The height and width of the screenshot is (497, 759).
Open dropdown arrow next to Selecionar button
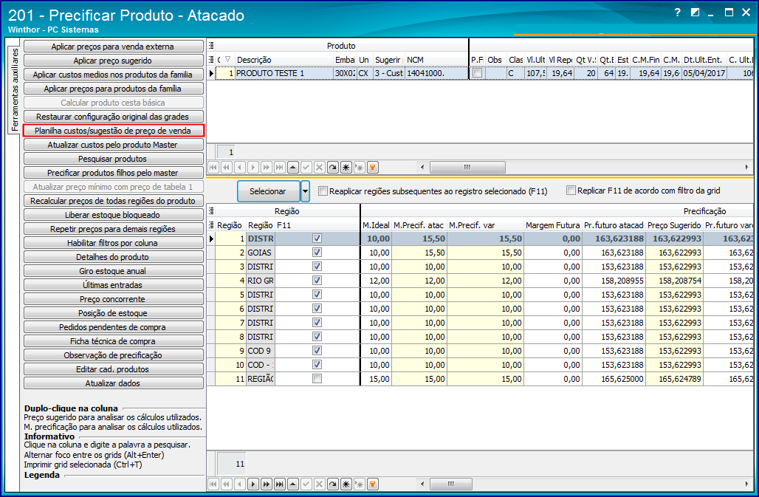click(306, 191)
